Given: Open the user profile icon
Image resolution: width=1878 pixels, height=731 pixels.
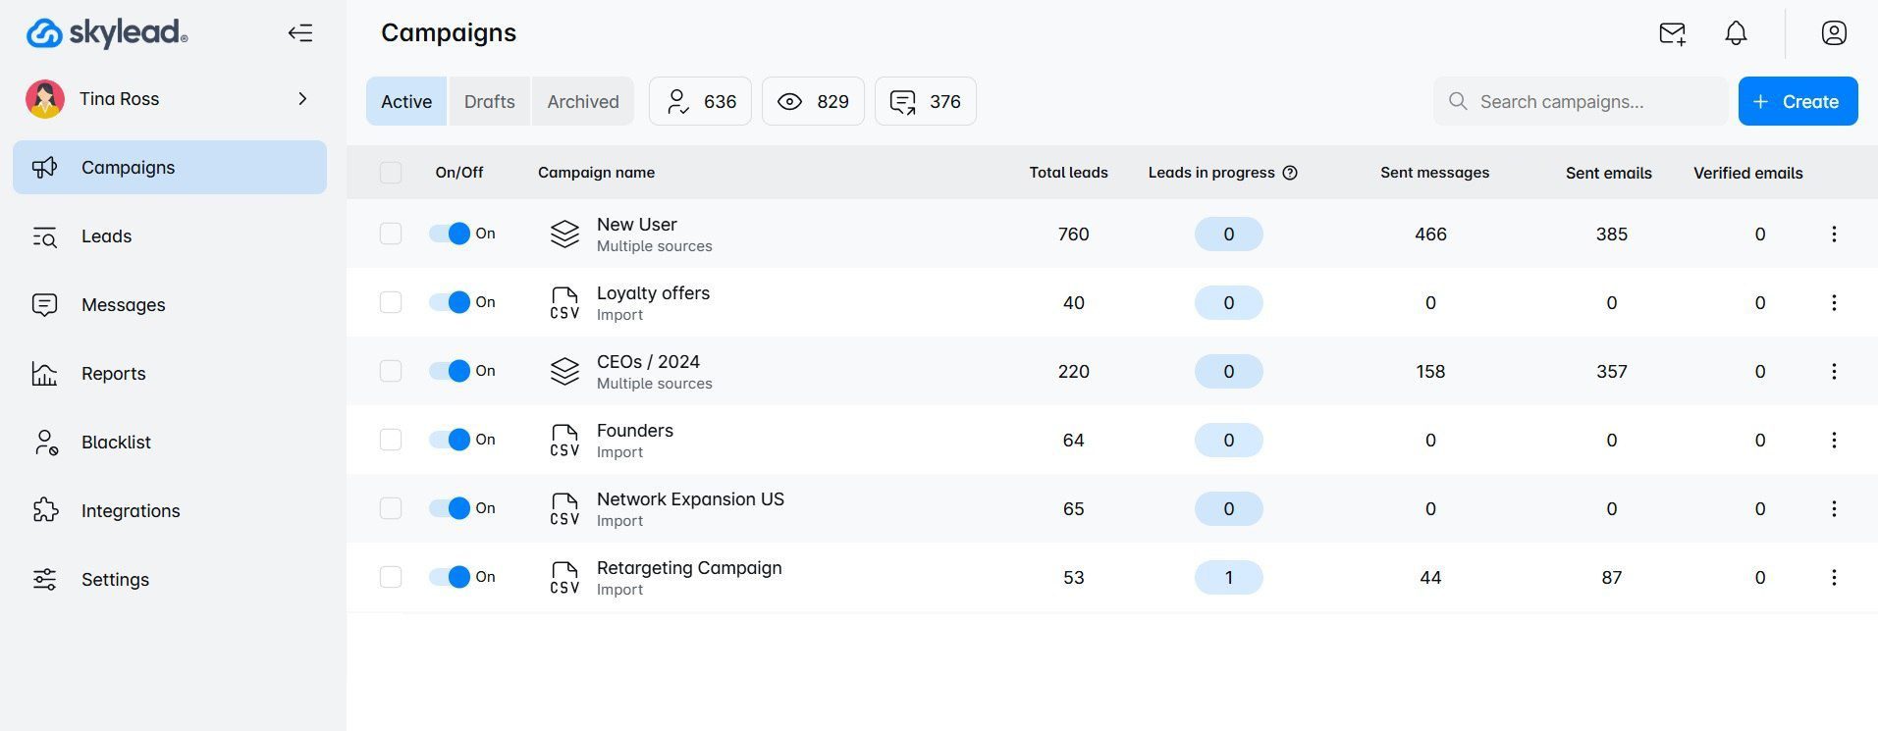Looking at the screenshot, I should coord(1834,33).
